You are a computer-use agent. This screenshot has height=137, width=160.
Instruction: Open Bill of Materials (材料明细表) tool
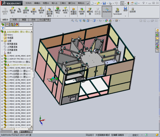pos(82,11)
